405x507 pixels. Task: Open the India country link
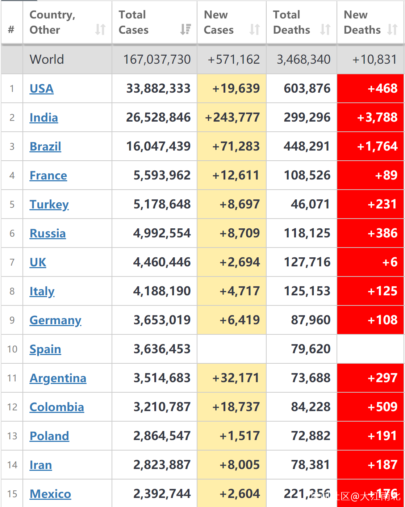click(44, 118)
